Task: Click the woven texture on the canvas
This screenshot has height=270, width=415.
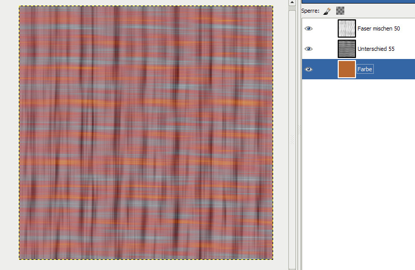Action: tap(146, 132)
